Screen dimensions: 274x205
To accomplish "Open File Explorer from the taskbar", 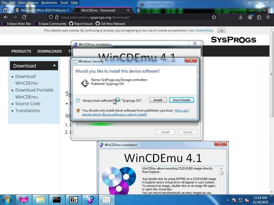I will 40,200.
